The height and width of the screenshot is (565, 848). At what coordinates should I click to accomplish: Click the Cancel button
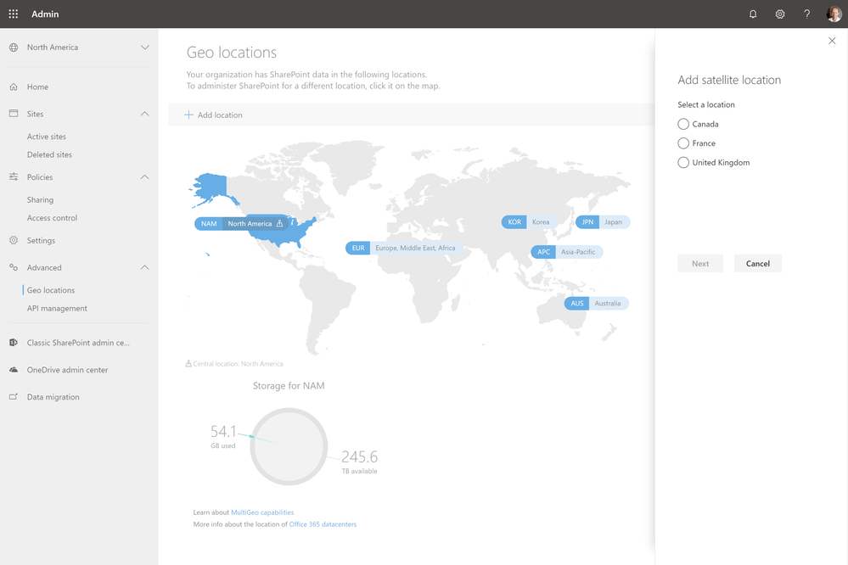point(758,263)
